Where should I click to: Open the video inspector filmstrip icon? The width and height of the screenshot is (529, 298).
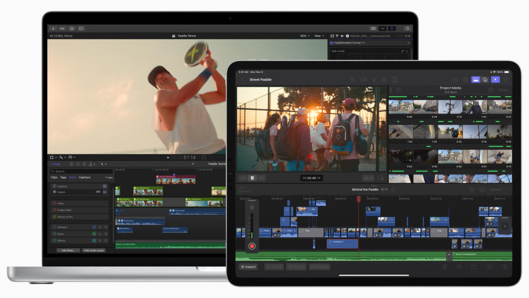point(332,36)
